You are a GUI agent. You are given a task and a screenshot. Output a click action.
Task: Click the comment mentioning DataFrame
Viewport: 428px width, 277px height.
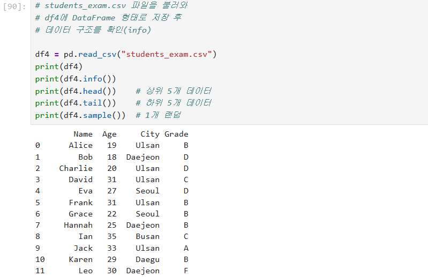[108, 18]
